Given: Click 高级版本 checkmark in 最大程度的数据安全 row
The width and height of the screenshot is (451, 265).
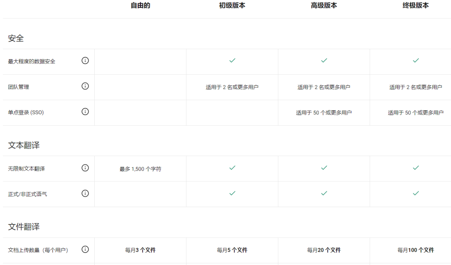Looking at the screenshot, I should [324, 61].
